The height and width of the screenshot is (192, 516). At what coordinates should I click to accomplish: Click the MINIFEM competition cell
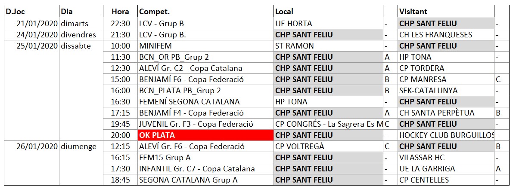point(205,46)
